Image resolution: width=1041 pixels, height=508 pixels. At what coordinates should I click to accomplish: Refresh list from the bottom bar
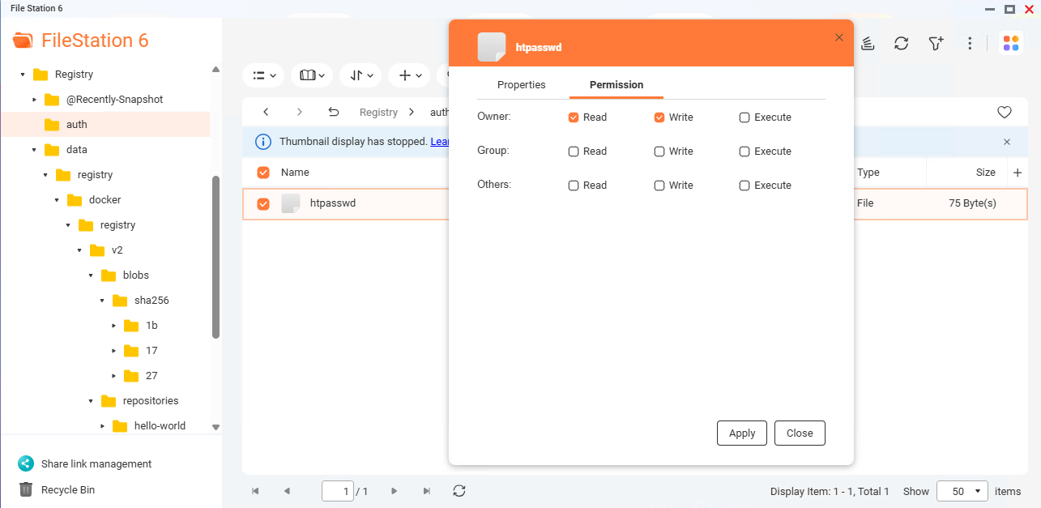point(459,491)
